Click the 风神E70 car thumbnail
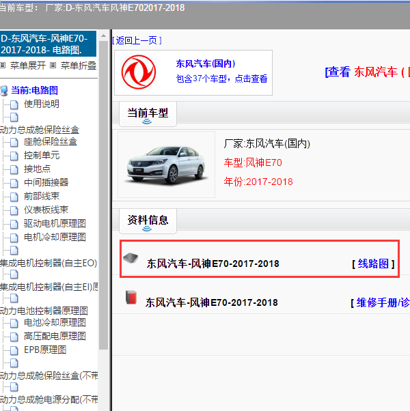The width and height of the screenshot is (410, 411). (166, 165)
